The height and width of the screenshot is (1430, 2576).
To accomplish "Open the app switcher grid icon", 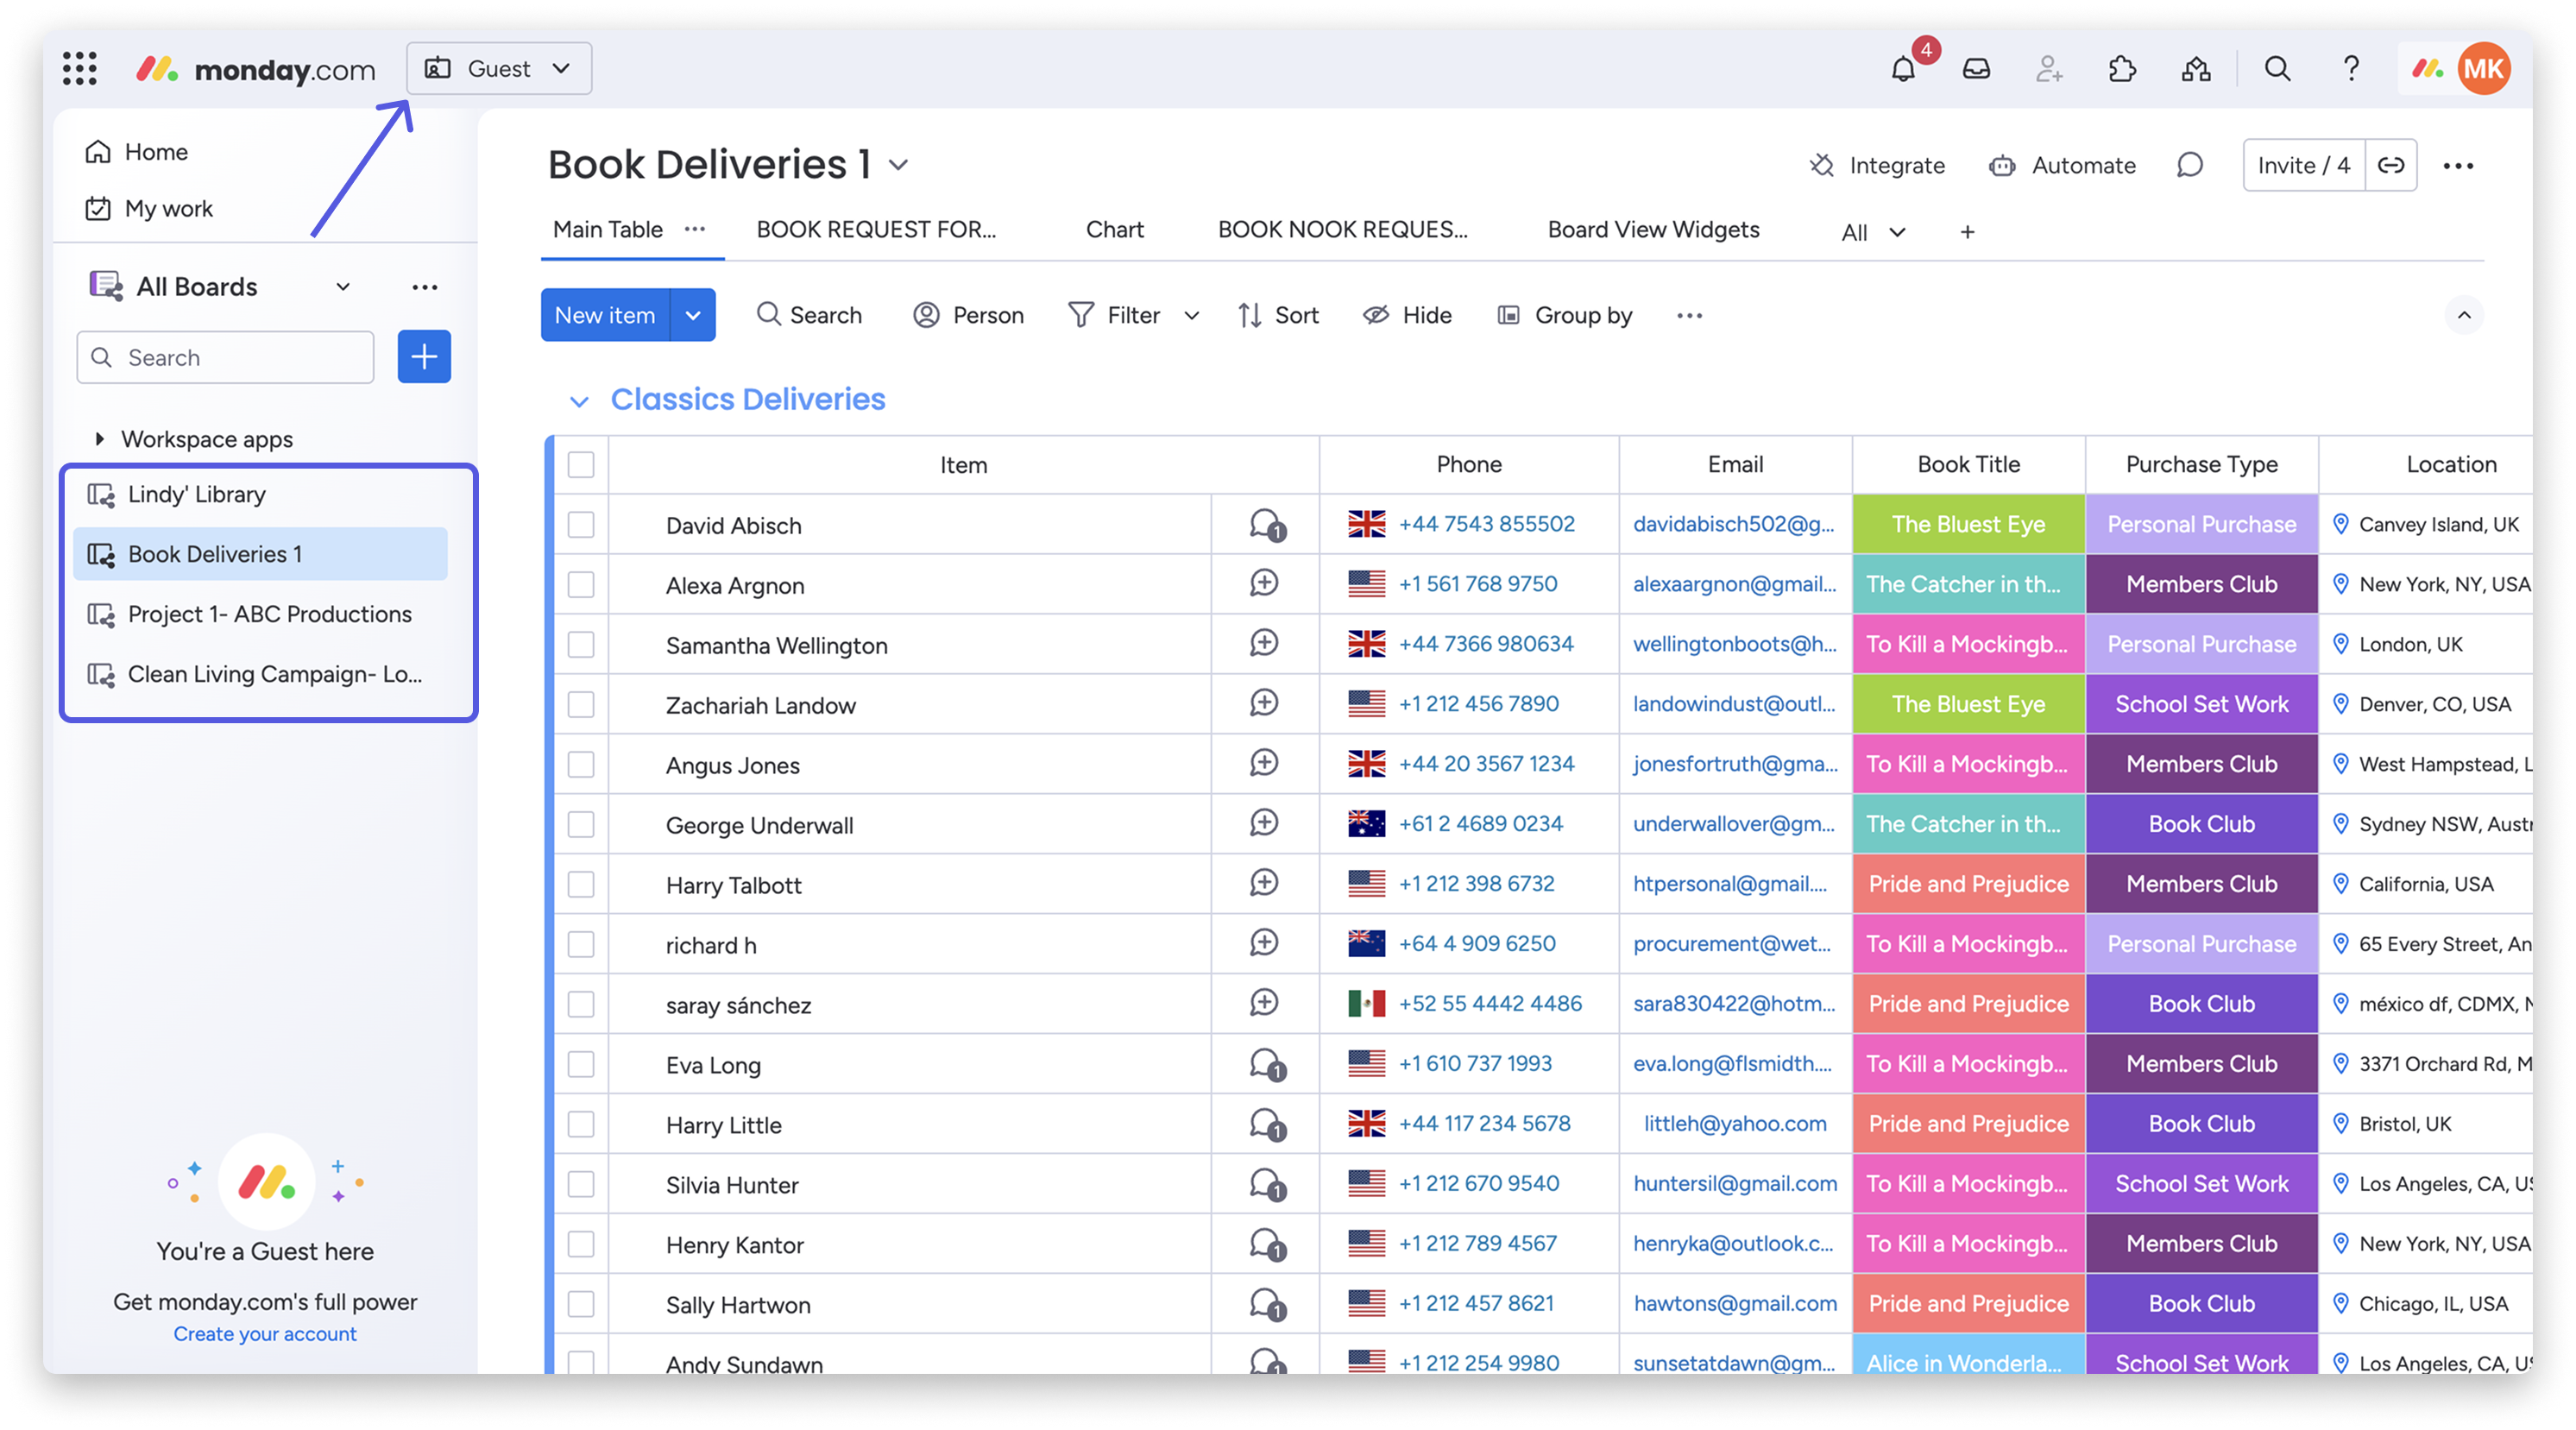I will point(80,69).
